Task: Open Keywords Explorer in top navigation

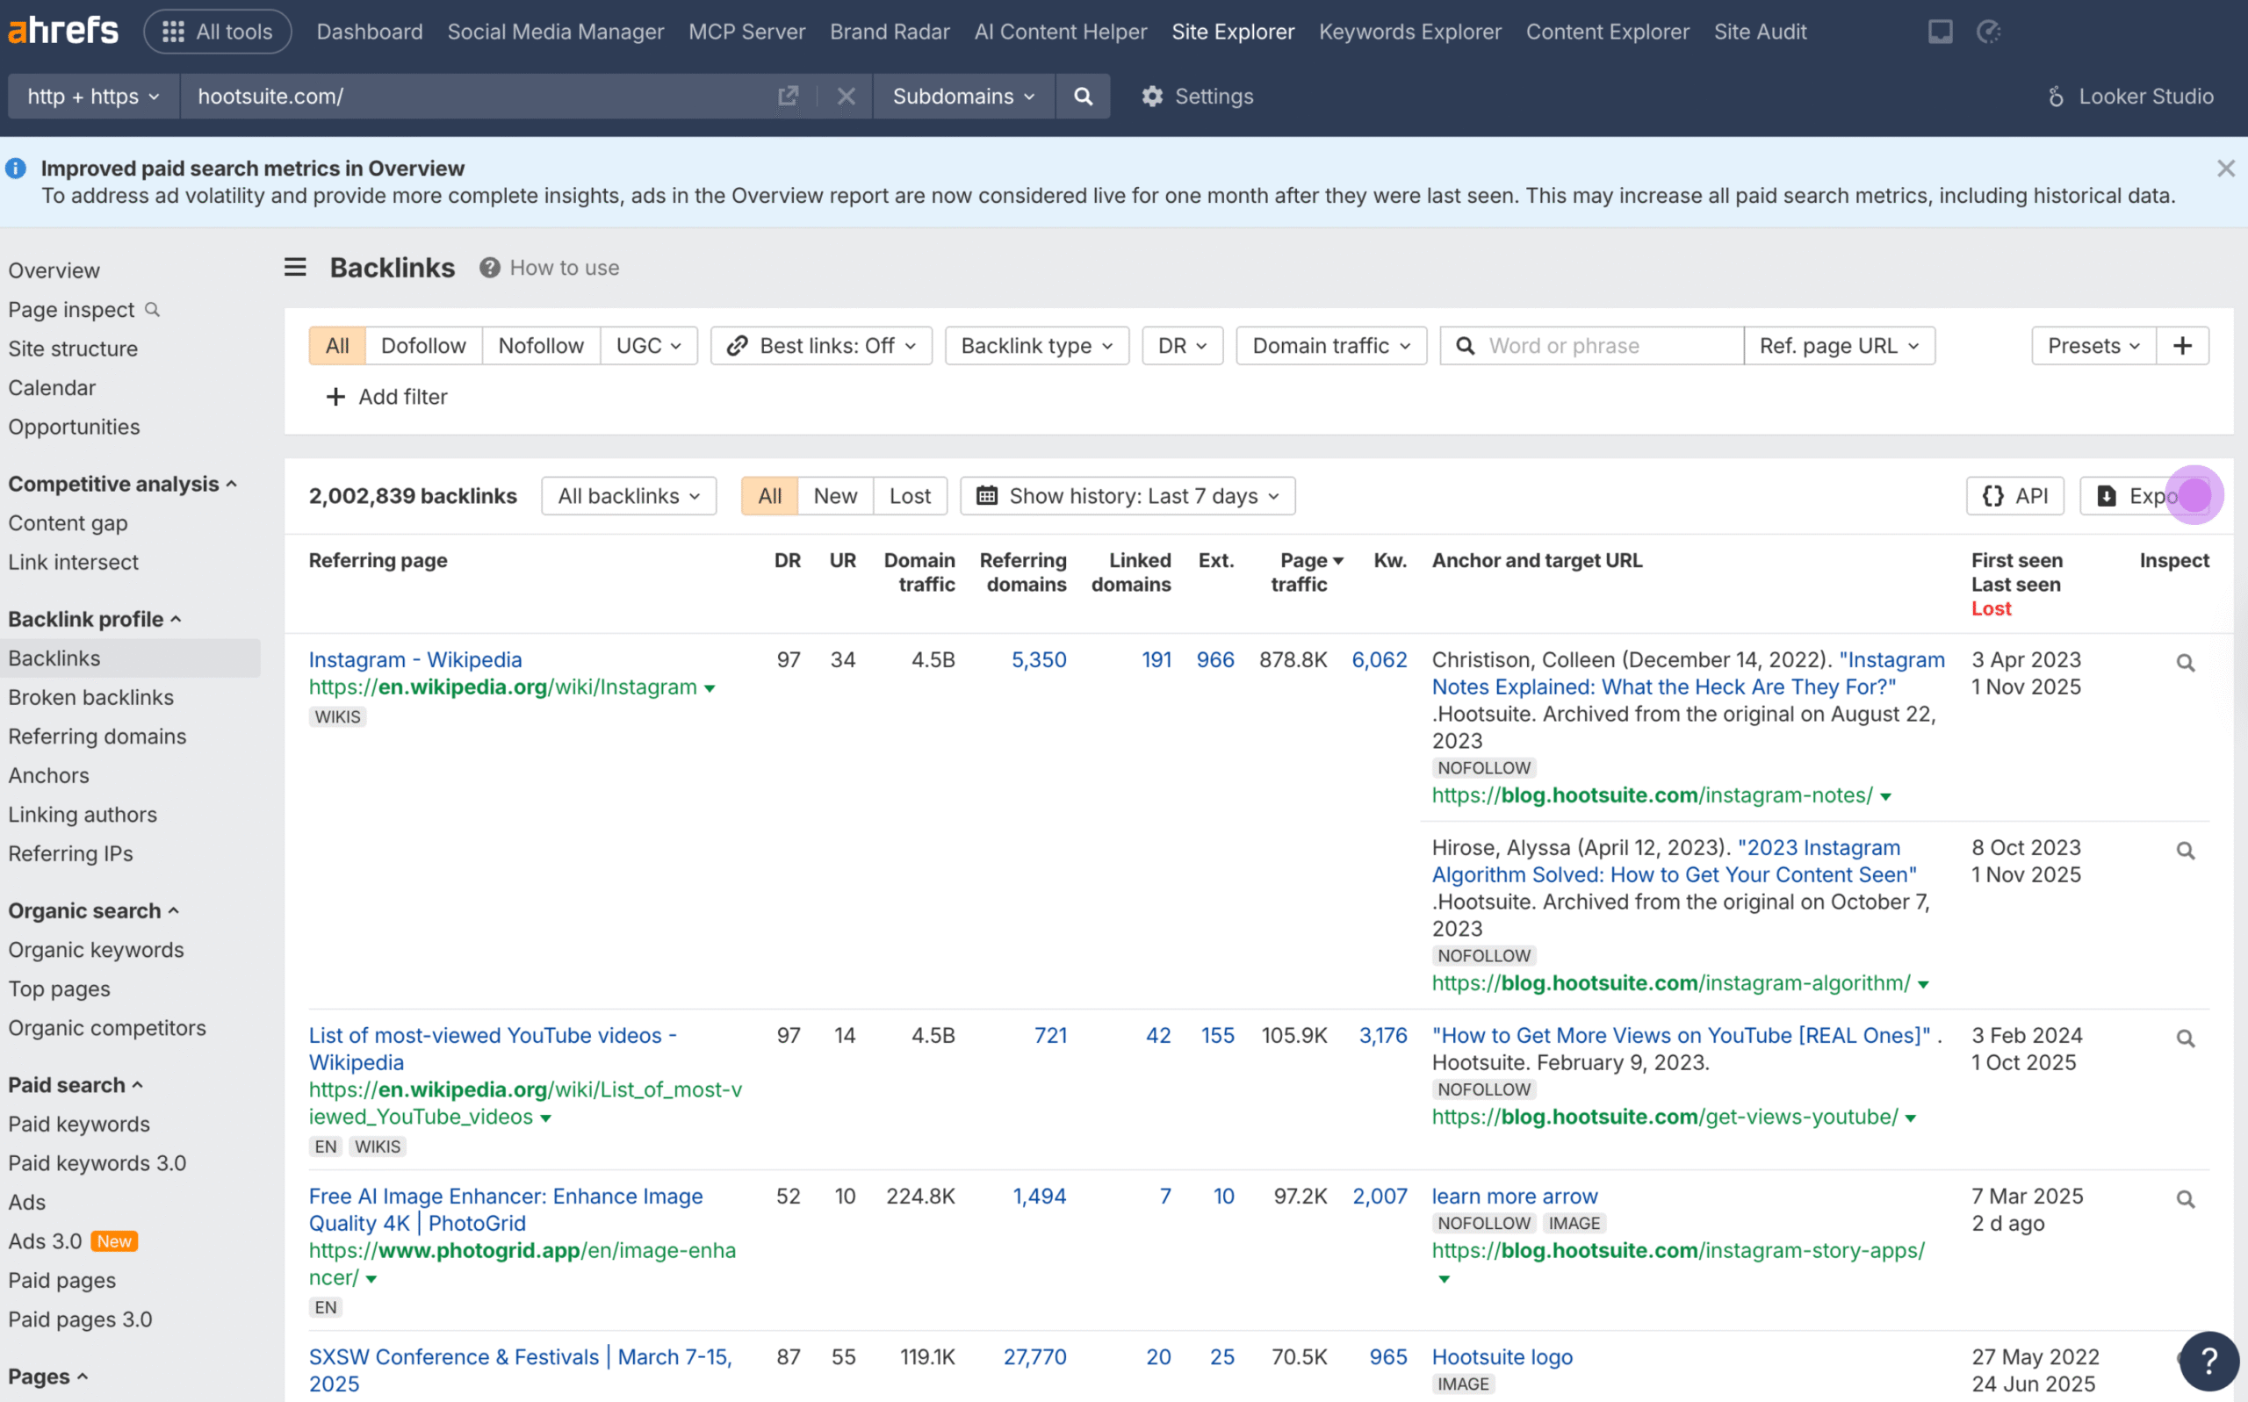Action: (1409, 32)
